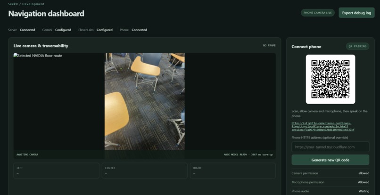The height and width of the screenshot is (195, 380).
Task: Click the Generate new QR code button
Action: click(x=330, y=160)
